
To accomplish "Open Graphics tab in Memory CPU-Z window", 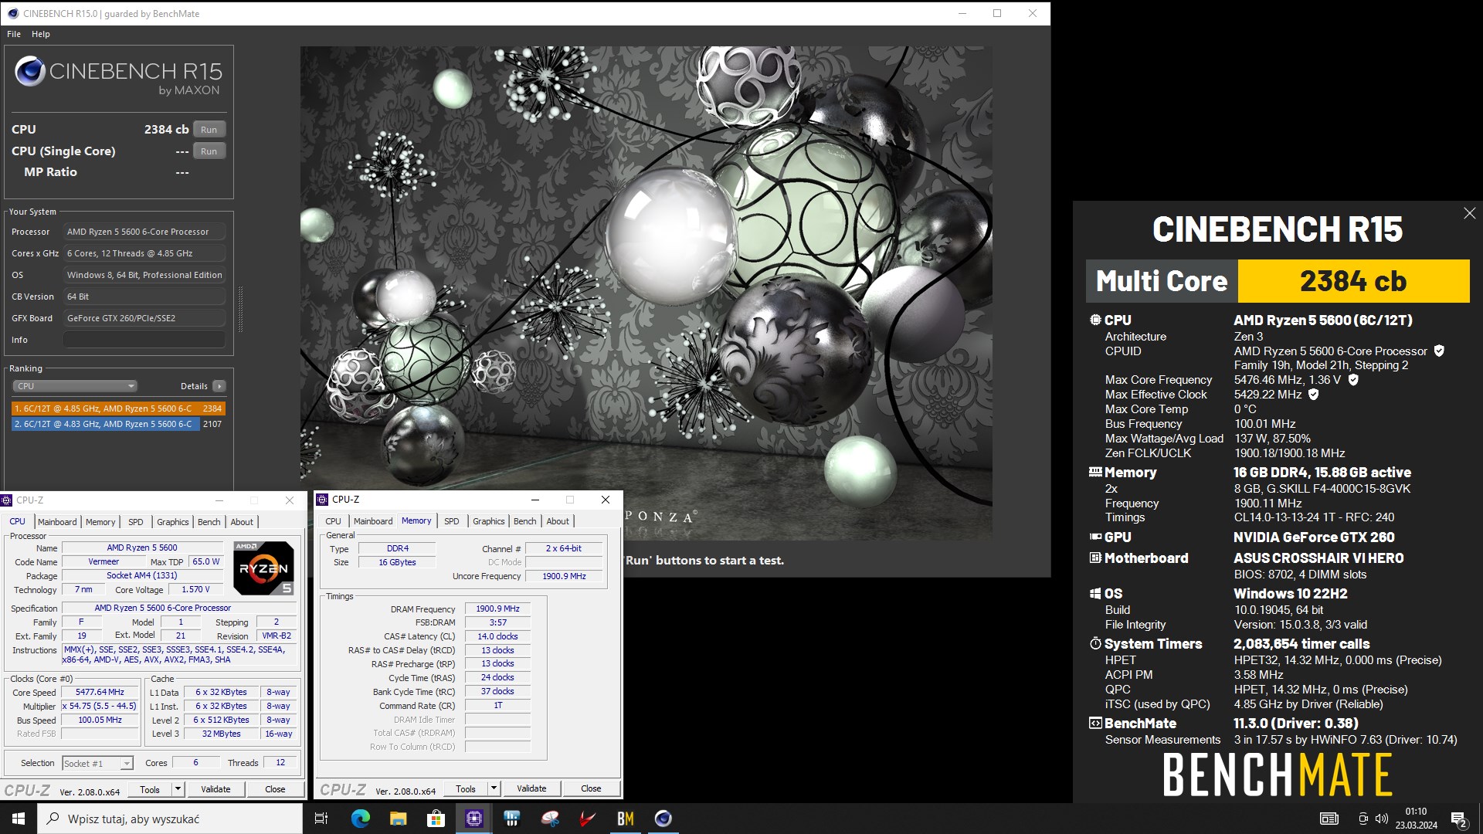I will [x=488, y=521].
